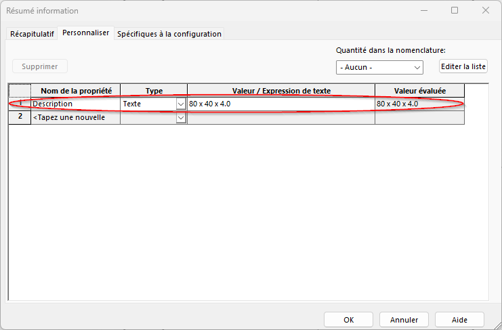The width and height of the screenshot is (502, 330).
Task: Open the Quantité dans la nomenclature dropdown
Action: point(379,68)
